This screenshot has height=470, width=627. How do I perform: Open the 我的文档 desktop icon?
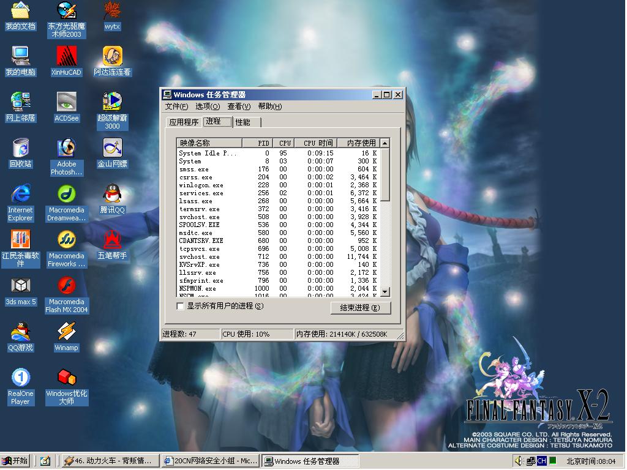pyautogui.click(x=20, y=17)
